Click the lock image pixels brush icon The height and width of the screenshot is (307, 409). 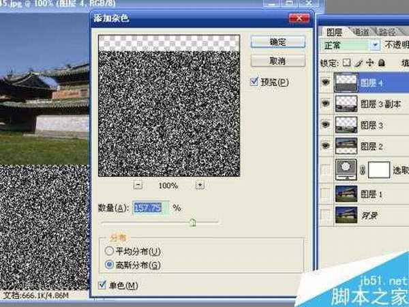point(357,63)
